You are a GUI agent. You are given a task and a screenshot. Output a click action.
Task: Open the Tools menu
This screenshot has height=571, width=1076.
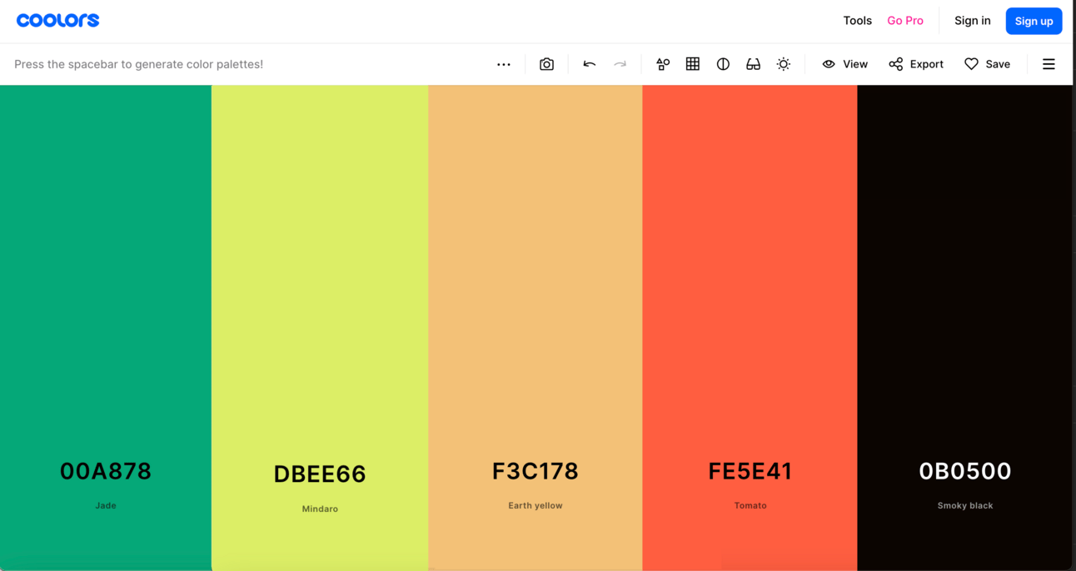click(x=857, y=21)
